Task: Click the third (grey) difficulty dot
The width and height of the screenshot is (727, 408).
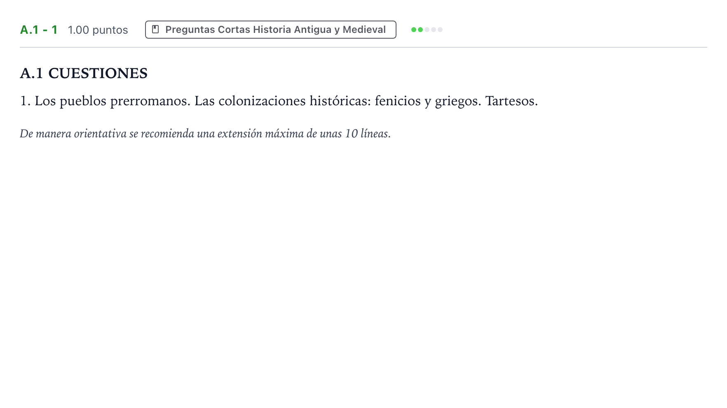Action: point(427,30)
